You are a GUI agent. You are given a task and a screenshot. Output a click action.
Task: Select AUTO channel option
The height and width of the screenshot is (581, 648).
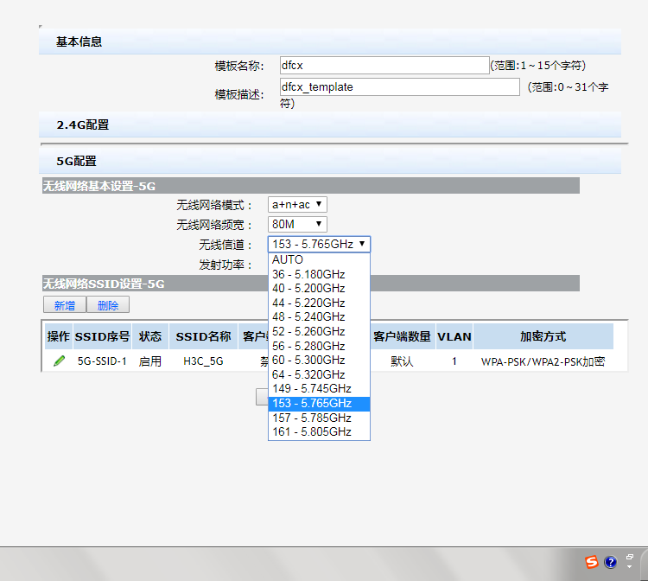click(x=319, y=259)
